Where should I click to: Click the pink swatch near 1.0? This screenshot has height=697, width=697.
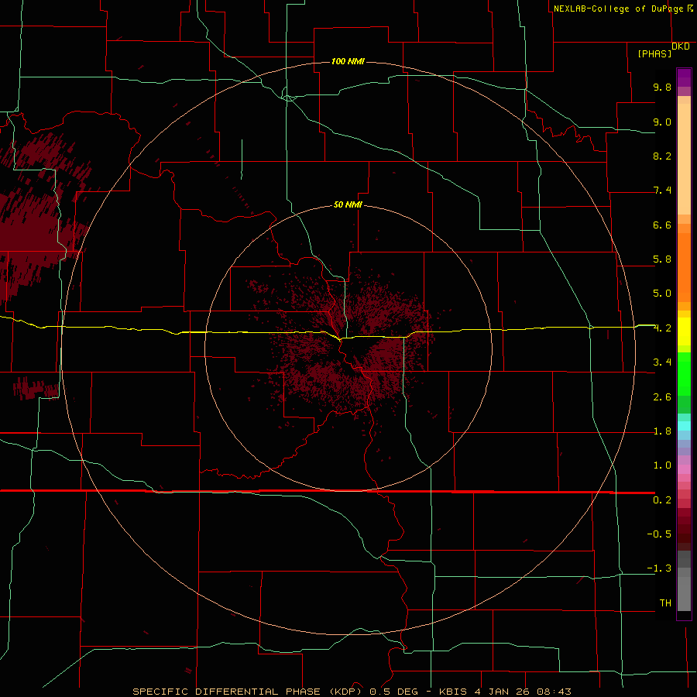click(x=684, y=469)
